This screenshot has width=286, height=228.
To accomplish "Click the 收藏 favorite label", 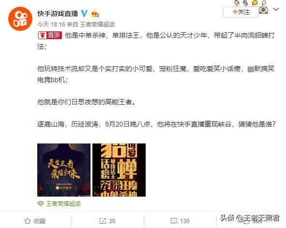I will point(39,221).
